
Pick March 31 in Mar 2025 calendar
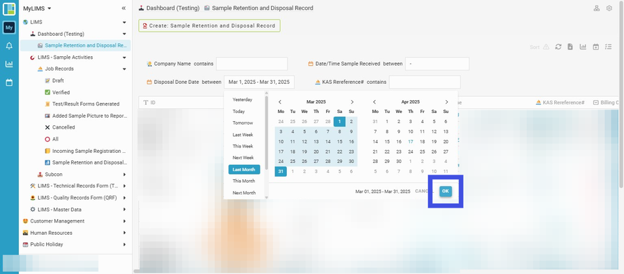pos(281,172)
